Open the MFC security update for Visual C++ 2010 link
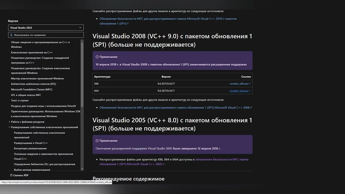The height and width of the screenshot is (194, 345). (168, 19)
